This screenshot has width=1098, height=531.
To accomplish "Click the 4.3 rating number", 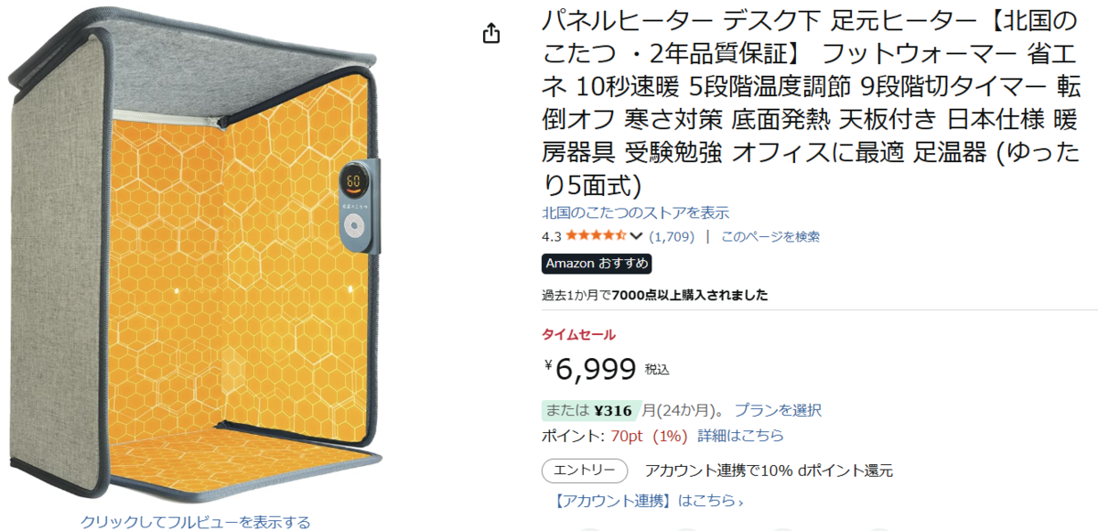I will (551, 236).
